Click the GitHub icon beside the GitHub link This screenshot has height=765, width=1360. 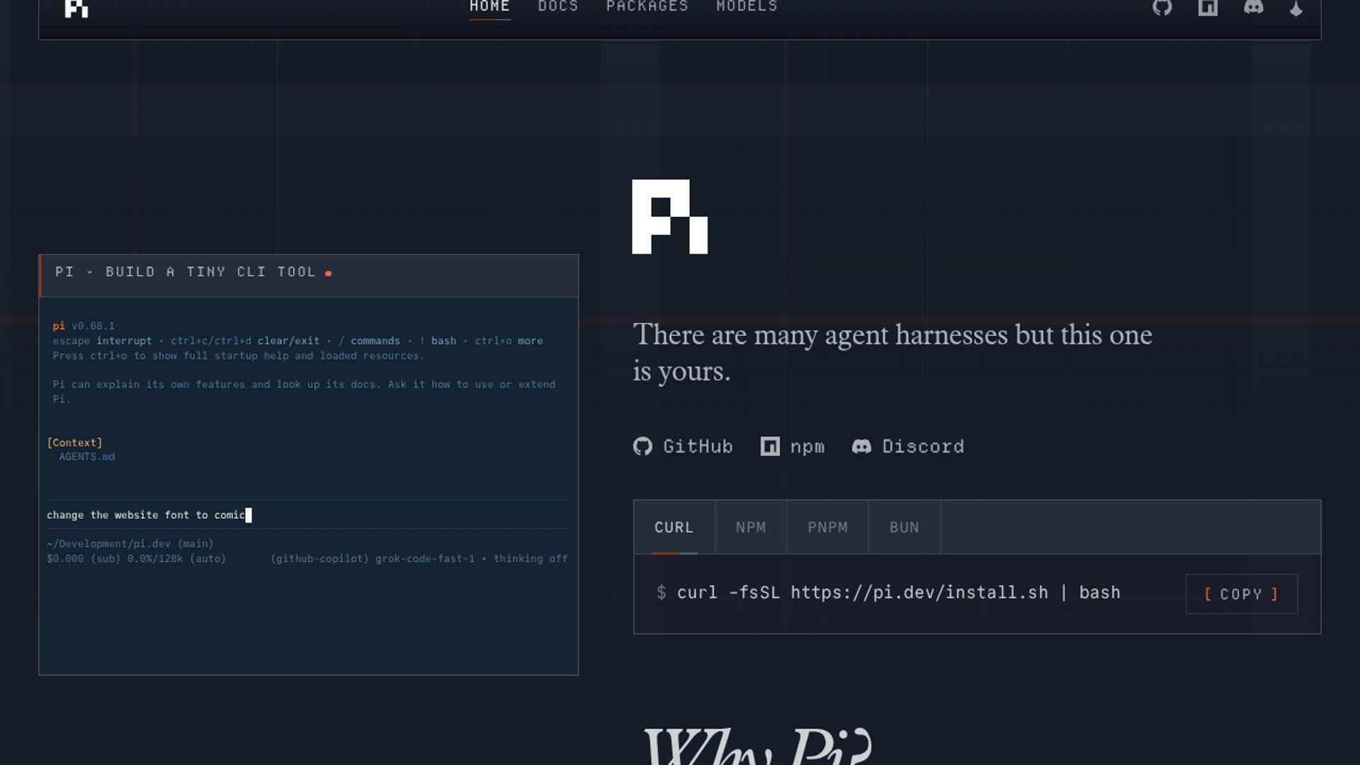(642, 446)
